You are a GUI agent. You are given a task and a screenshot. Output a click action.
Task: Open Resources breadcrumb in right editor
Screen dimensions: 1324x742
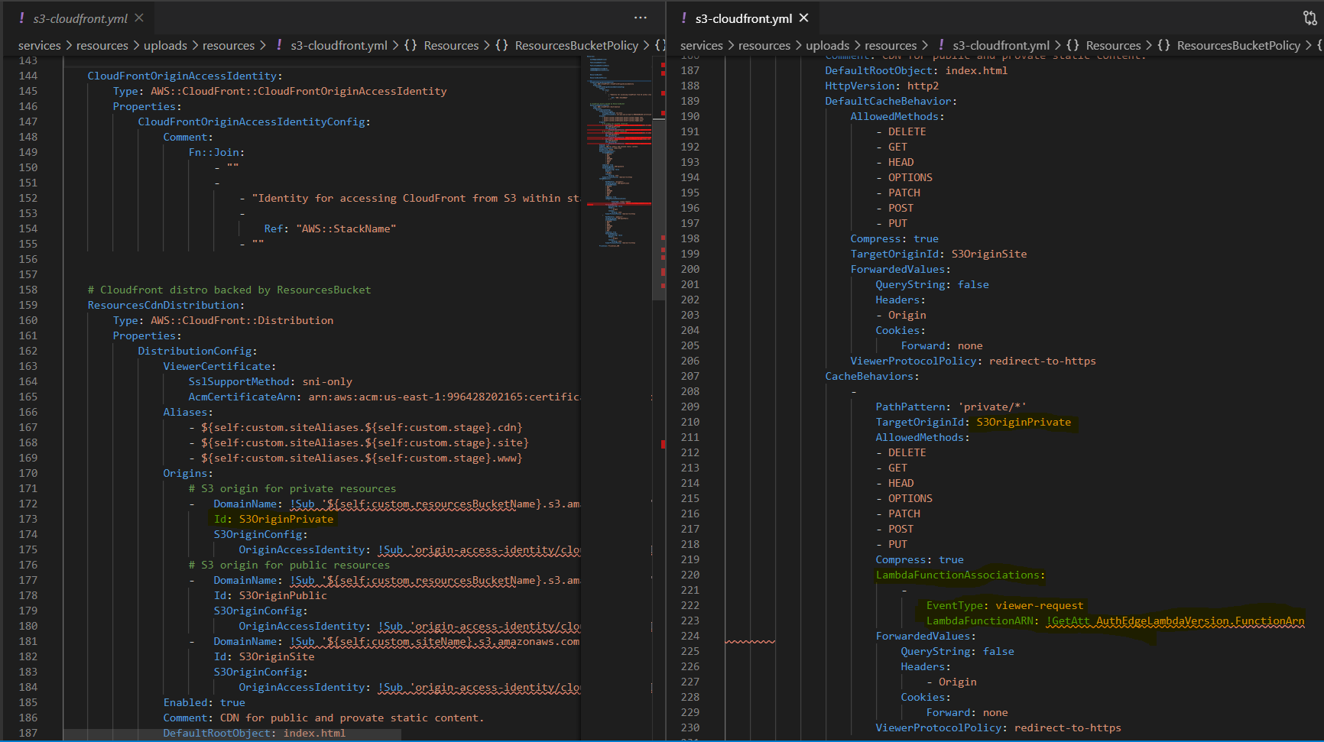(x=1113, y=45)
